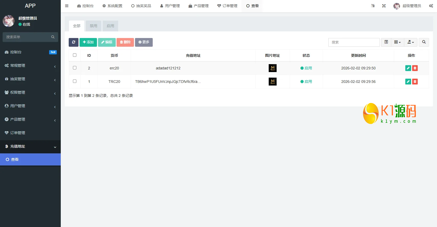This screenshot has height=227, width=437.
Task: Open 订单管理 in the sidebar
Action: pos(30,133)
